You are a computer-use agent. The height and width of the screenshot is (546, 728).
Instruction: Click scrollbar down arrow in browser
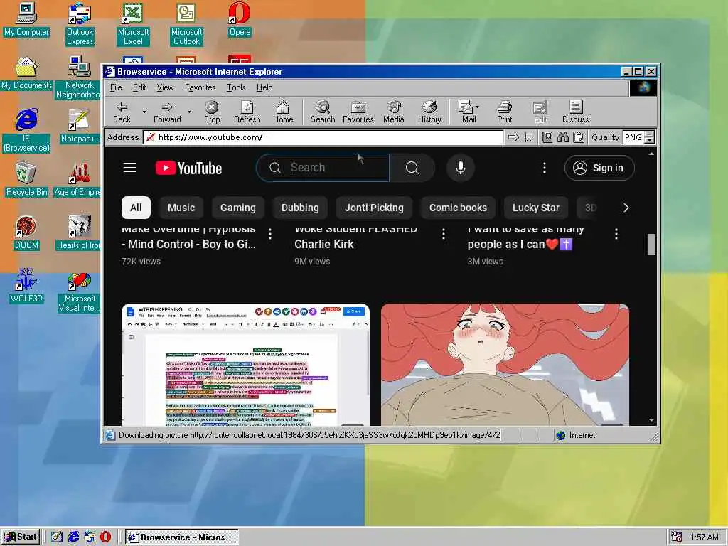(651, 420)
